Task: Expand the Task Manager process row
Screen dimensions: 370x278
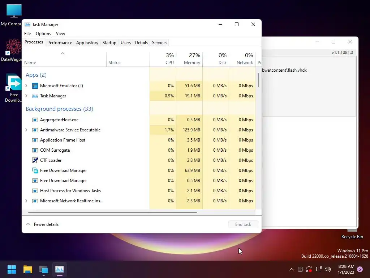Action: click(26, 96)
